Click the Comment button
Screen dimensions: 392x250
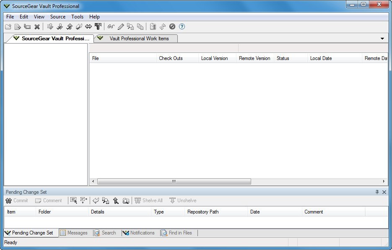point(49,201)
